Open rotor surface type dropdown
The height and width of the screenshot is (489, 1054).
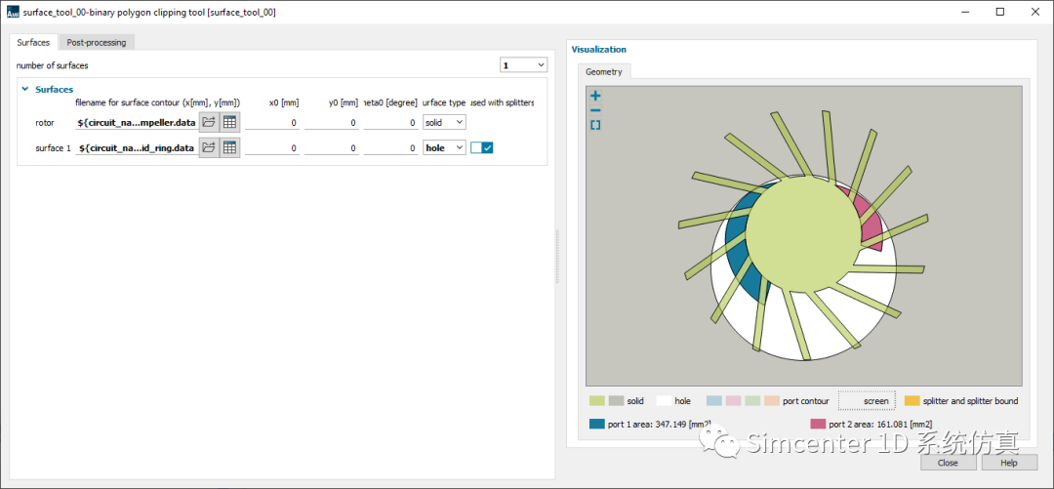point(444,122)
